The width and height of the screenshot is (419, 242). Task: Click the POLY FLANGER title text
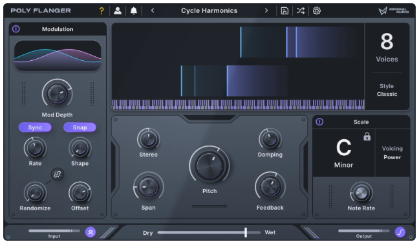[41, 11]
